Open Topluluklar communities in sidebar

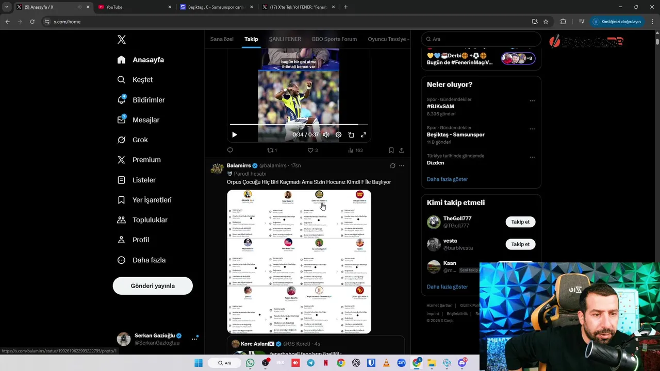pos(142,220)
